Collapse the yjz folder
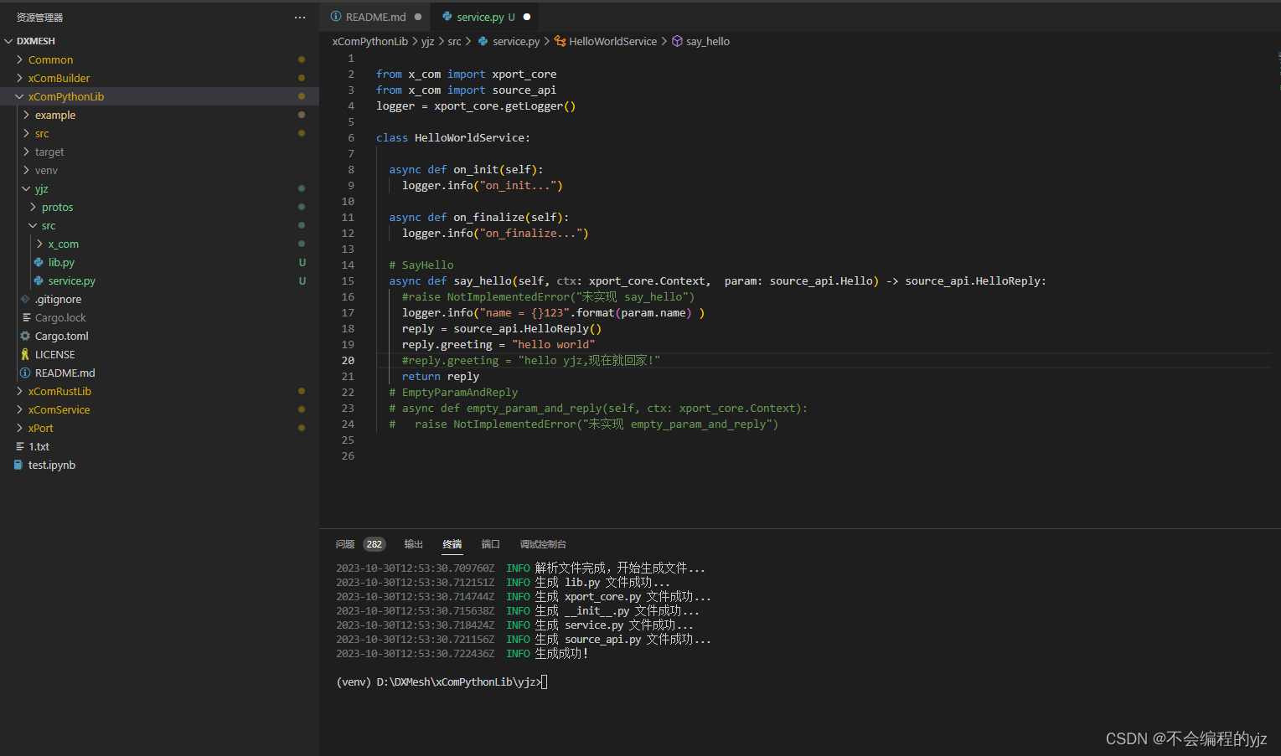Viewport: 1281px width, 756px height. [26, 188]
